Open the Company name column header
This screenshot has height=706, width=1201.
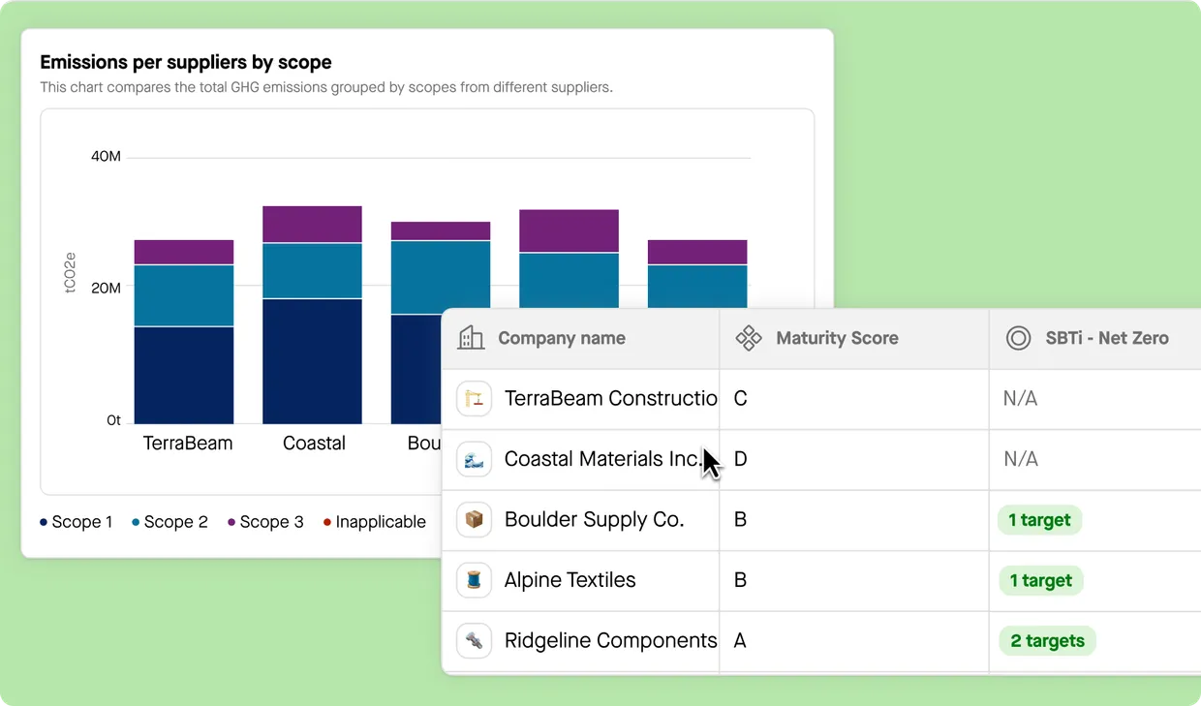561,338
